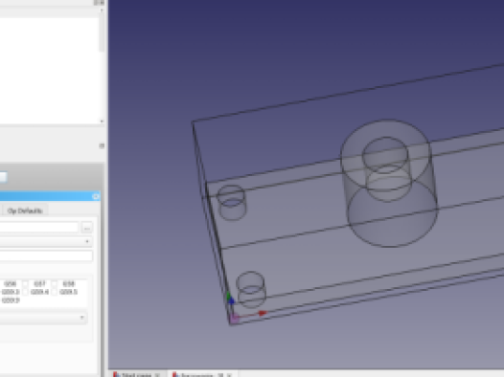Click the output file path field

39,227
